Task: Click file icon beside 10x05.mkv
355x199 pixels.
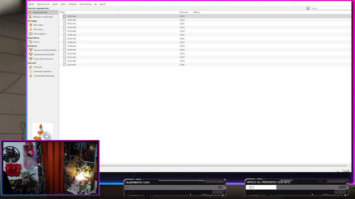Action: coord(65,31)
